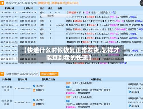Screen dimensions: 143x109
Task: Select scan time 2017-02-05 19:51
Action: (9, 13)
